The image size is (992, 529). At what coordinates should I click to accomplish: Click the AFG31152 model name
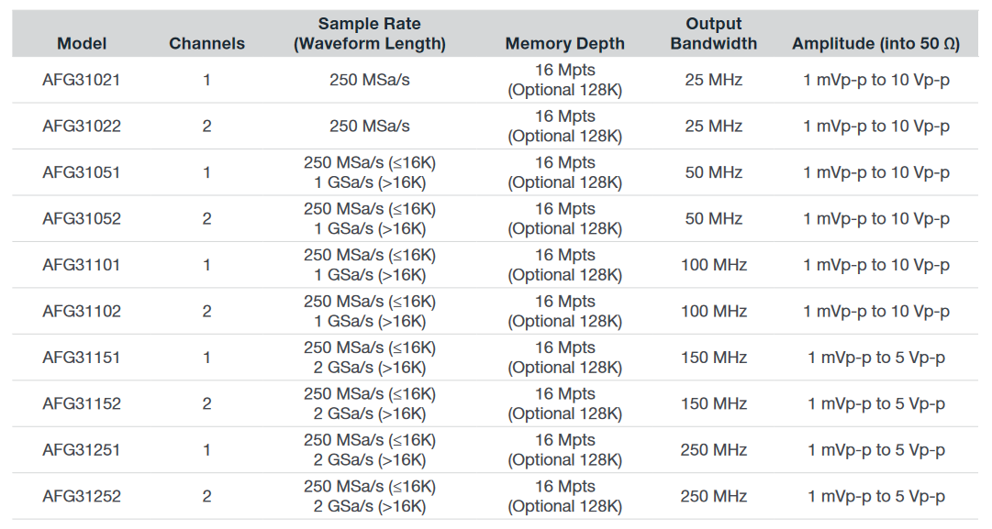point(82,404)
